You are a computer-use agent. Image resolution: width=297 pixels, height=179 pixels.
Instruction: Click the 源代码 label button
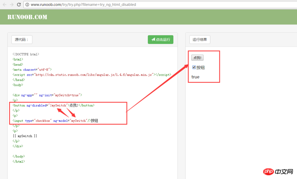(22, 39)
